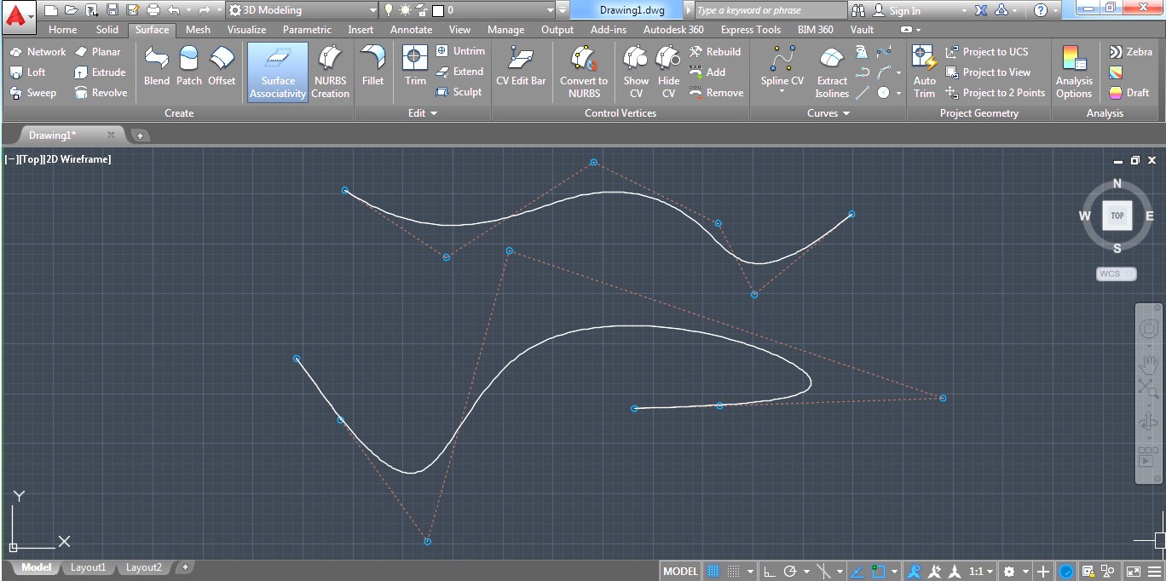Select the Revolve tool
Screen dimensions: 1166x581
tap(101, 93)
